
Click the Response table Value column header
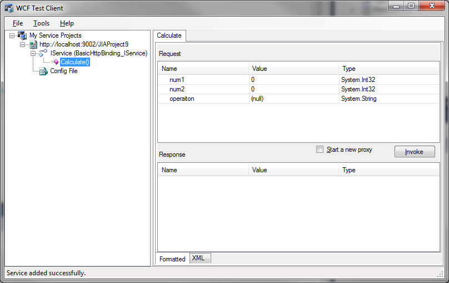click(x=294, y=169)
